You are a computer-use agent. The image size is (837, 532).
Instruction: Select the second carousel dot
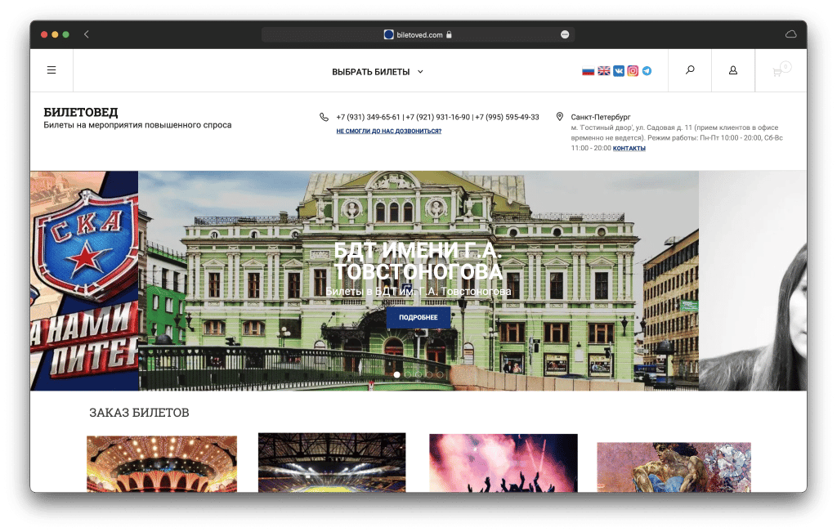point(407,374)
